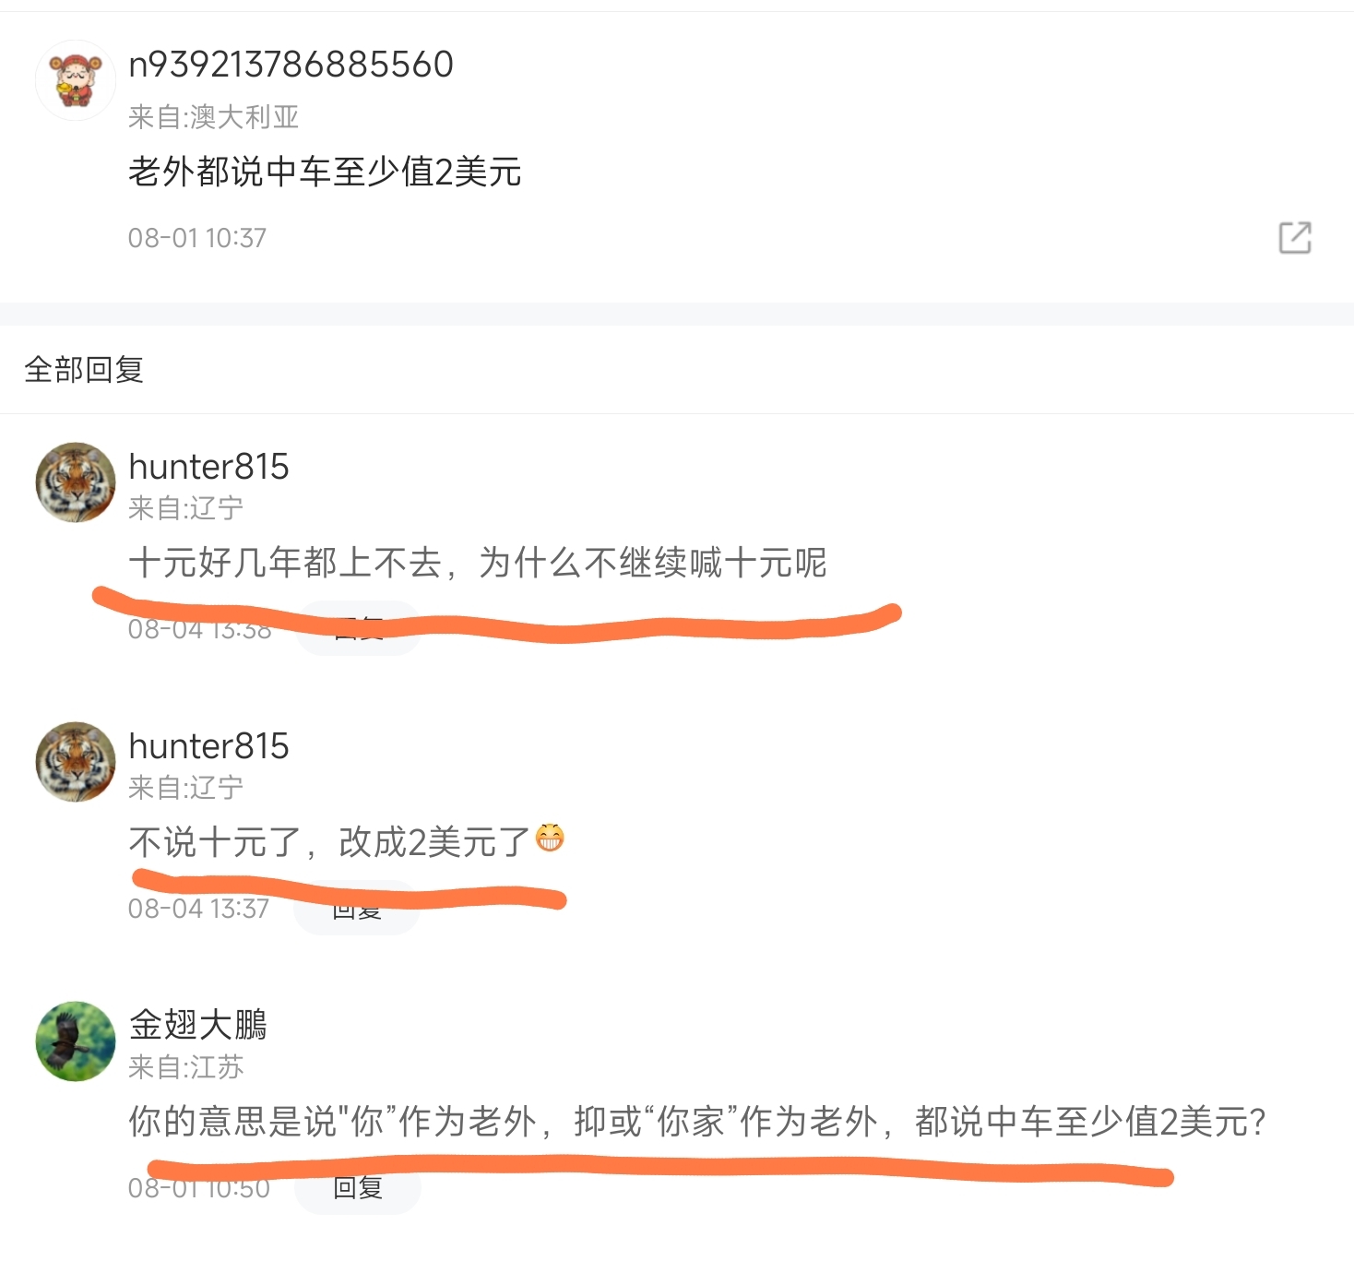Tap the share icon on the main post
Viewport: 1354px width, 1261px height.
1295,238
